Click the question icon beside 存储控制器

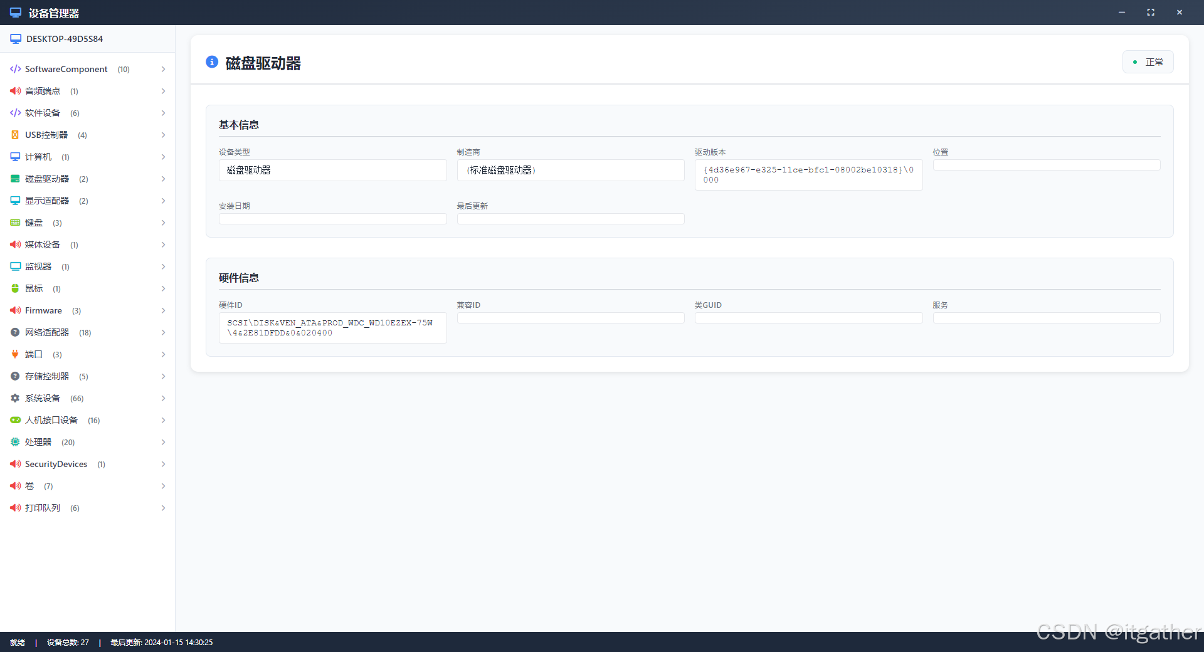tap(15, 376)
